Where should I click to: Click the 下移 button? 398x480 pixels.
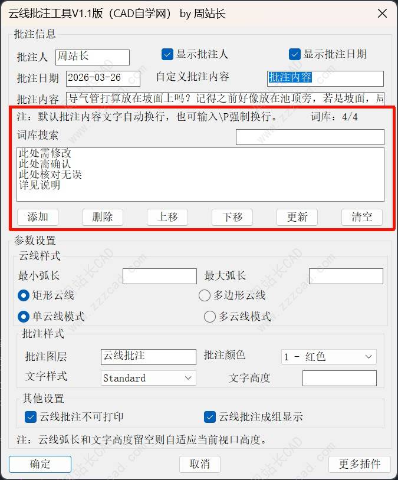tap(232, 218)
